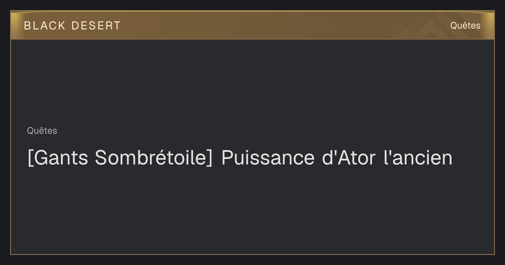Screen dimensions: 505x265
Task: Click the faded arrow watermark beside top-right Quêtes
Action: click(x=425, y=28)
